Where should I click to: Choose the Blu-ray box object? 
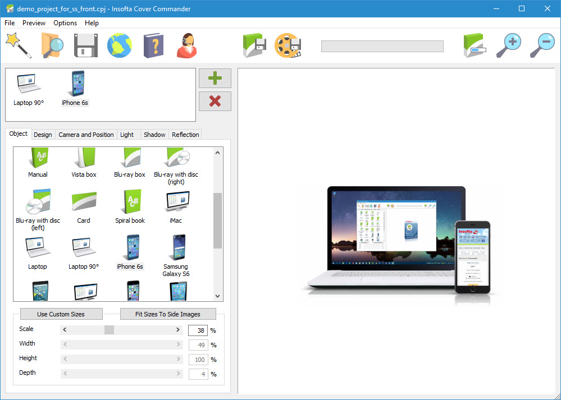tap(130, 163)
